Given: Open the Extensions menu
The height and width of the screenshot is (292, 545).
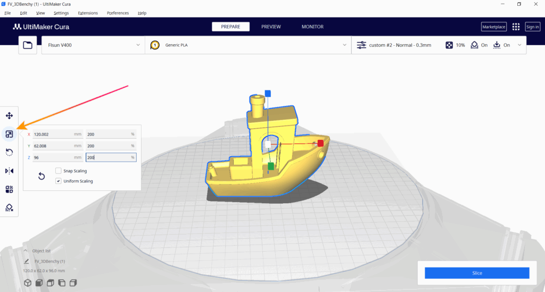Looking at the screenshot, I should coord(88,13).
